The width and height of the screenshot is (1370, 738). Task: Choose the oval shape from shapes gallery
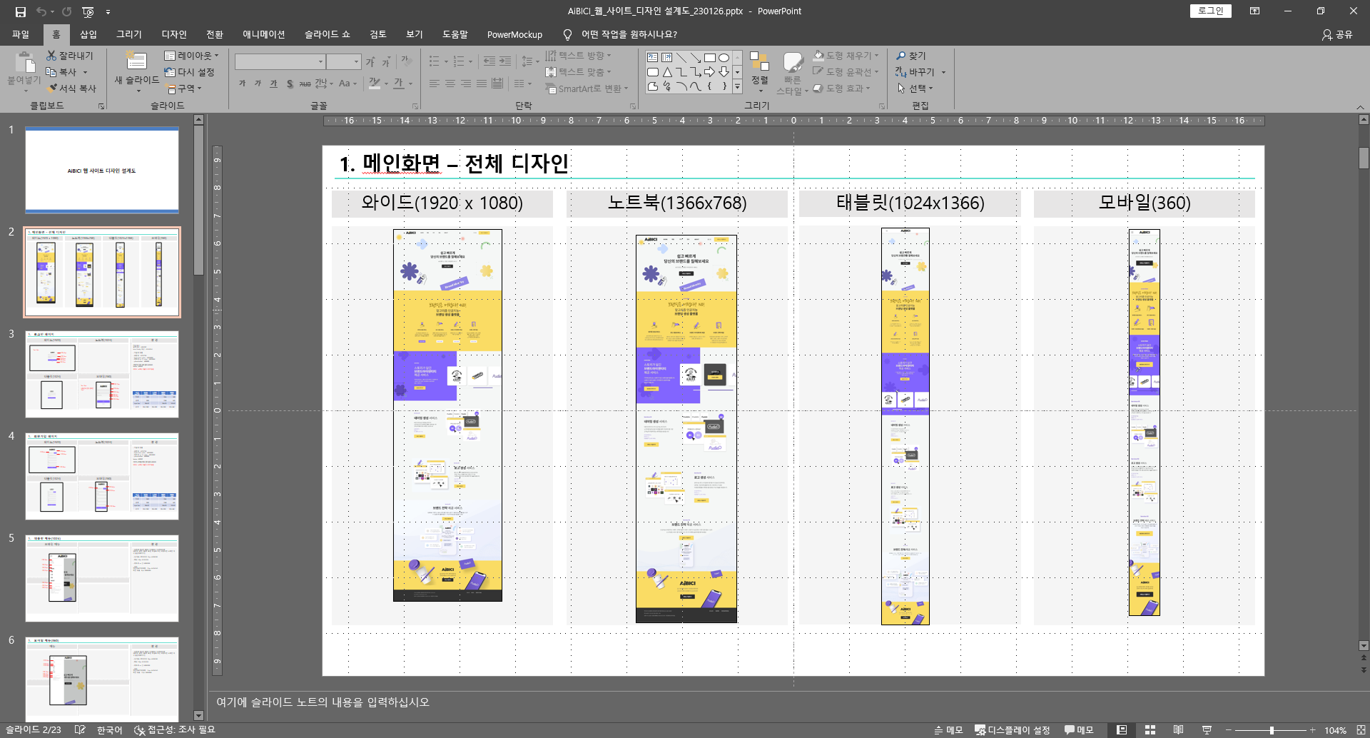tap(724, 58)
